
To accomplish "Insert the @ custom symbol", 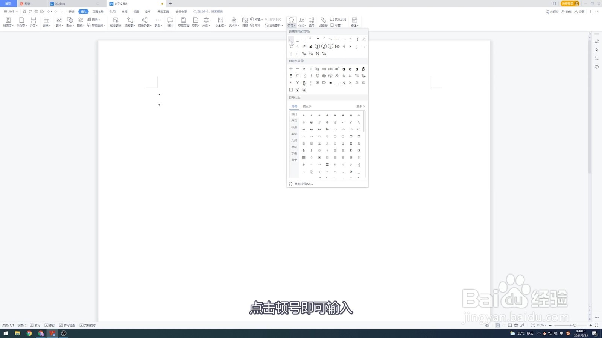I will pyautogui.click(x=330, y=76).
